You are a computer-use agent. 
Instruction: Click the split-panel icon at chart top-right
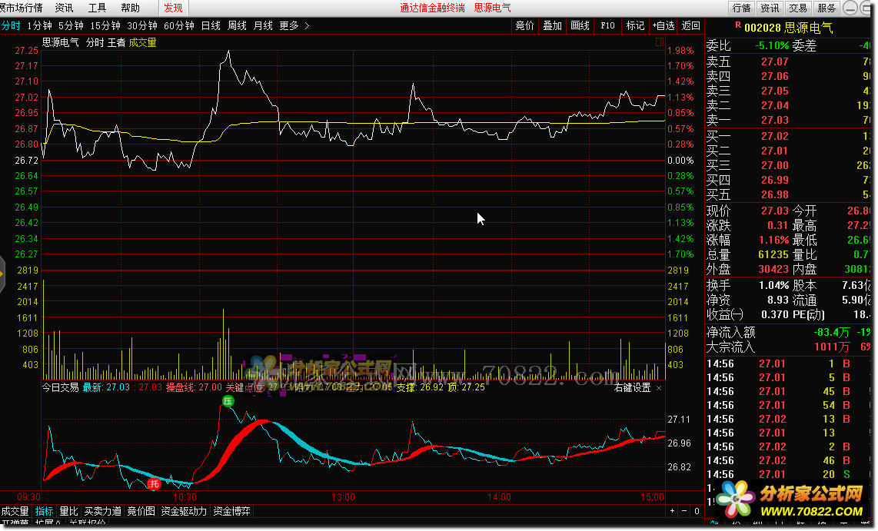pyautogui.click(x=659, y=42)
